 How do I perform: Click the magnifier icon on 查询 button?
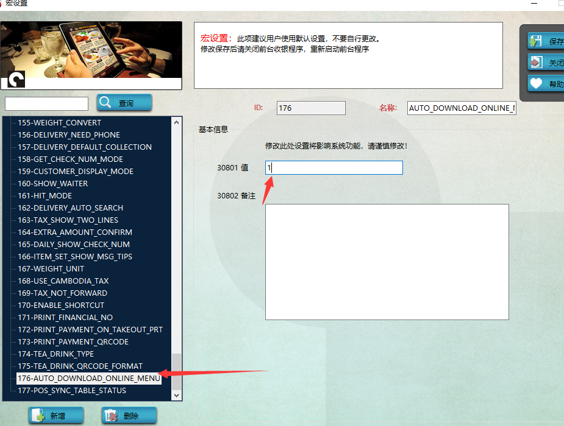click(x=105, y=102)
